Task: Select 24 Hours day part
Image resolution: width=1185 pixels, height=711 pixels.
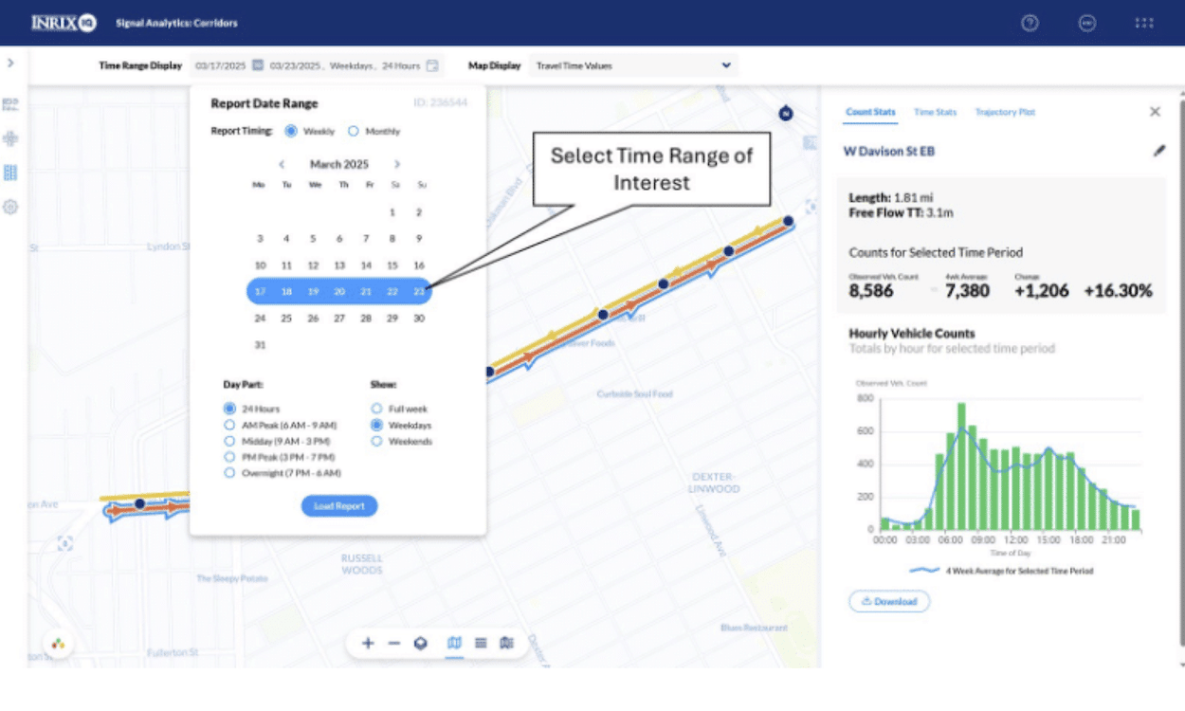Action: (x=229, y=409)
